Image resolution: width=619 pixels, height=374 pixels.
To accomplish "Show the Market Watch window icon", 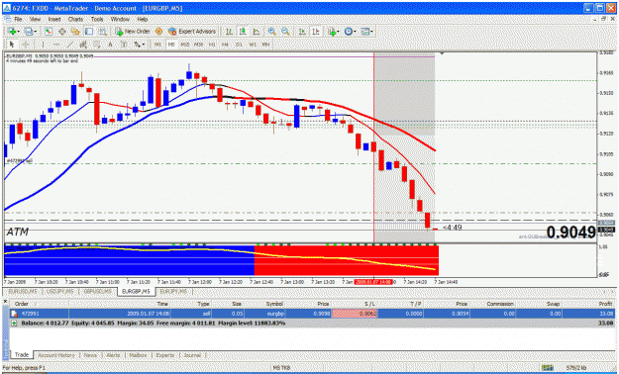I will (49, 32).
